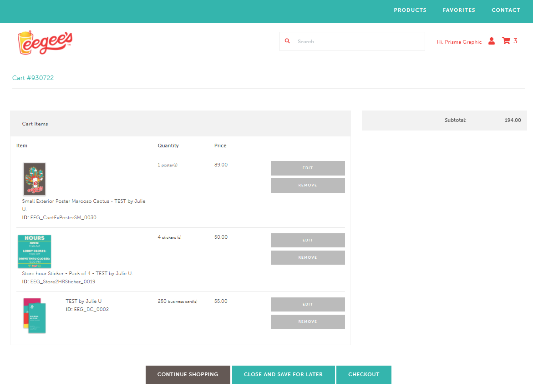The width and height of the screenshot is (533, 392).
Task: Click the sticker price 50.00
Action: (221, 237)
